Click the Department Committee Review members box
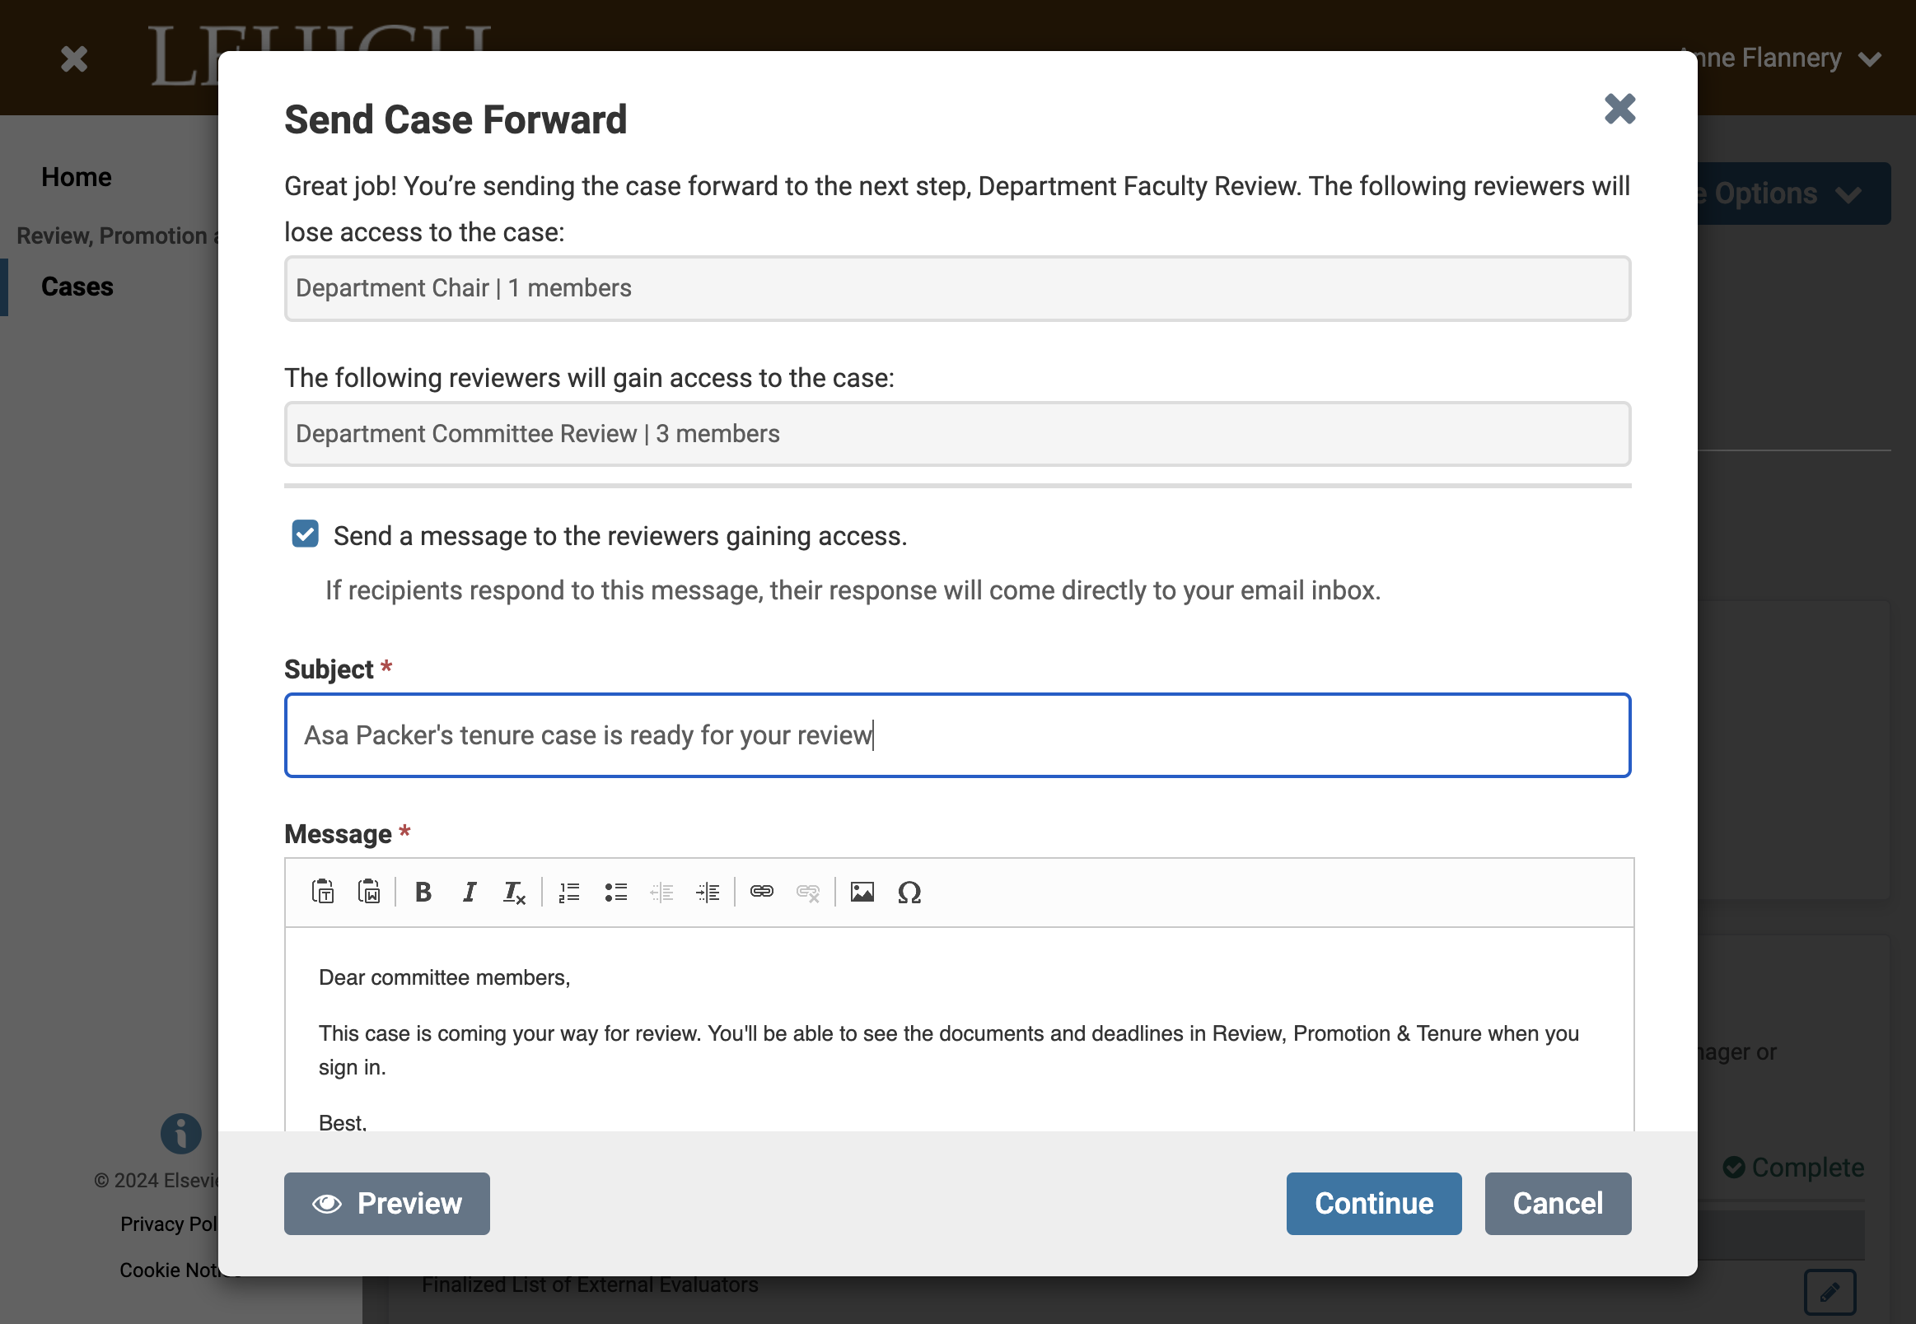 [x=957, y=434]
